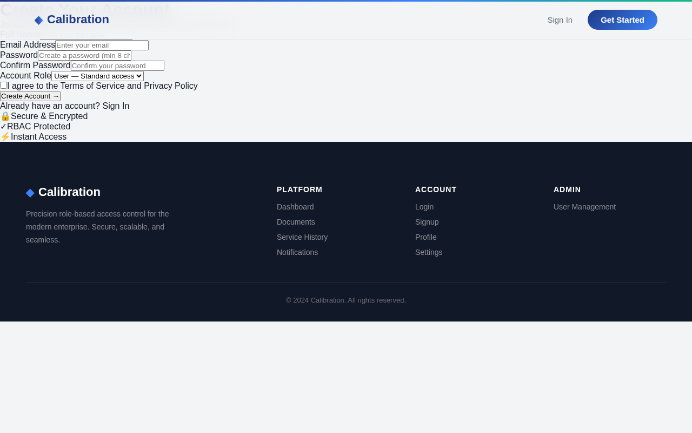The height and width of the screenshot is (433, 692).
Task: Click the Secure & Encrypted lock icon
Action: coord(5,116)
